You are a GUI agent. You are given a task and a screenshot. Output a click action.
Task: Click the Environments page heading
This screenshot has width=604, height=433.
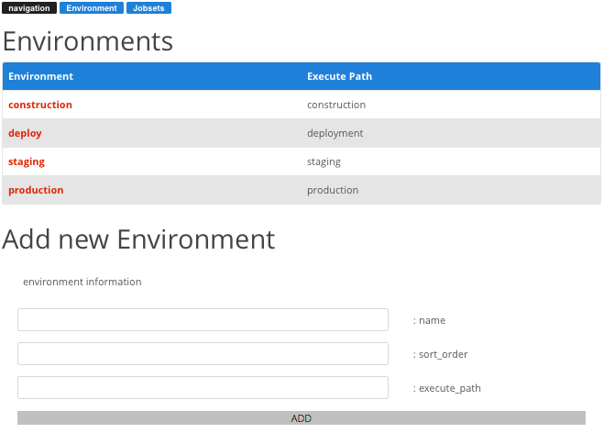pyautogui.click(x=88, y=41)
